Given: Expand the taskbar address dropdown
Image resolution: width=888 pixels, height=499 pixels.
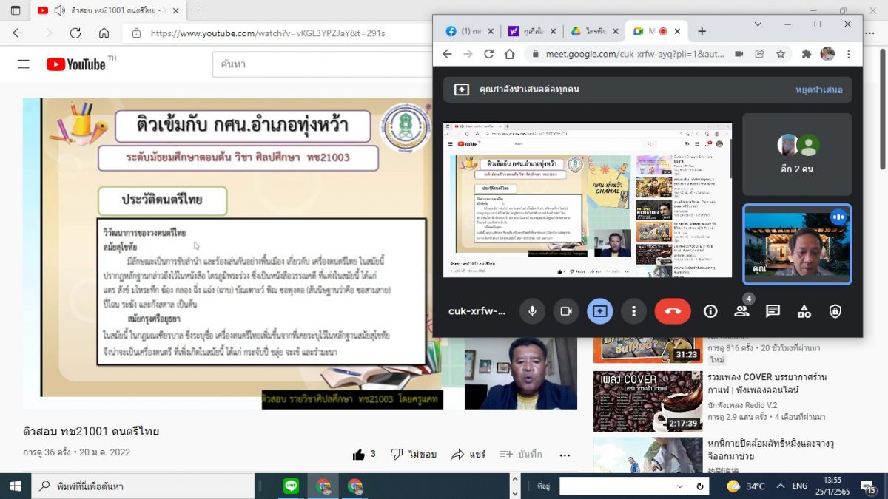Looking at the screenshot, I should (x=680, y=486).
